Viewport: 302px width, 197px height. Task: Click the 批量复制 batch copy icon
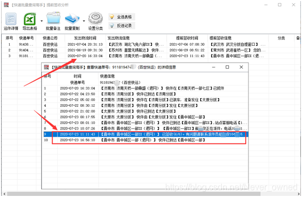72,21
